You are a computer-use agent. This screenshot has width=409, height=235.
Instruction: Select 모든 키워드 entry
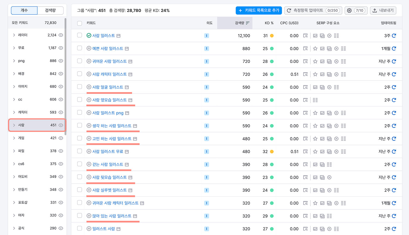point(37,23)
